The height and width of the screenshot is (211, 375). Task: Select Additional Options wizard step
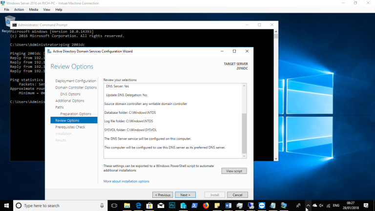click(x=70, y=101)
